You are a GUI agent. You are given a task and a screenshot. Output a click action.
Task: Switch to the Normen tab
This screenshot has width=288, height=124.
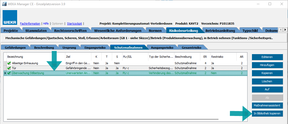[x=155, y=31]
